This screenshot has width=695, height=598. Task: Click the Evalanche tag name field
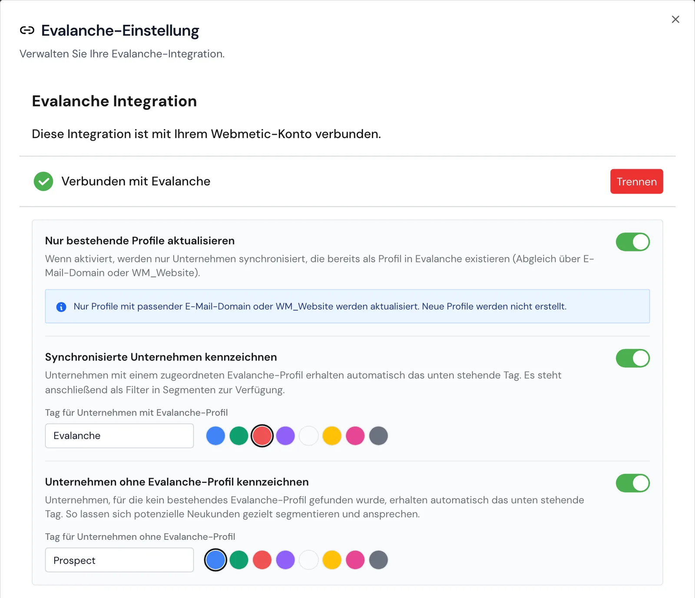pos(119,436)
